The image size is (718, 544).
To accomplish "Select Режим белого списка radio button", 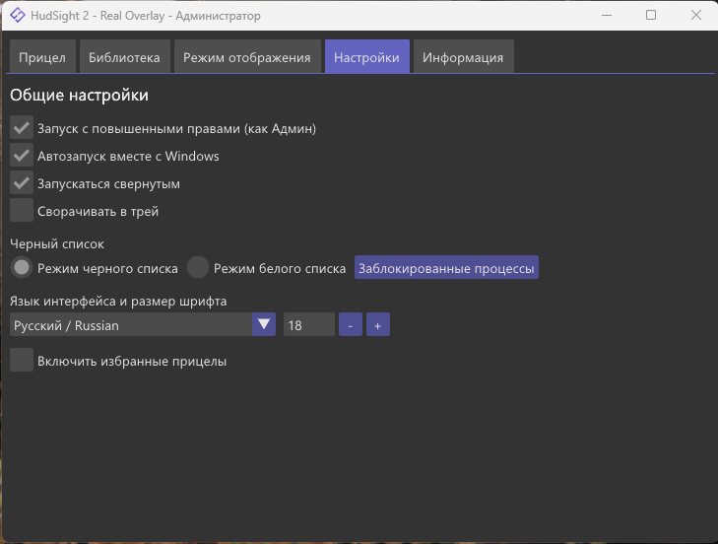I will pyautogui.click(x=199, y=268).
